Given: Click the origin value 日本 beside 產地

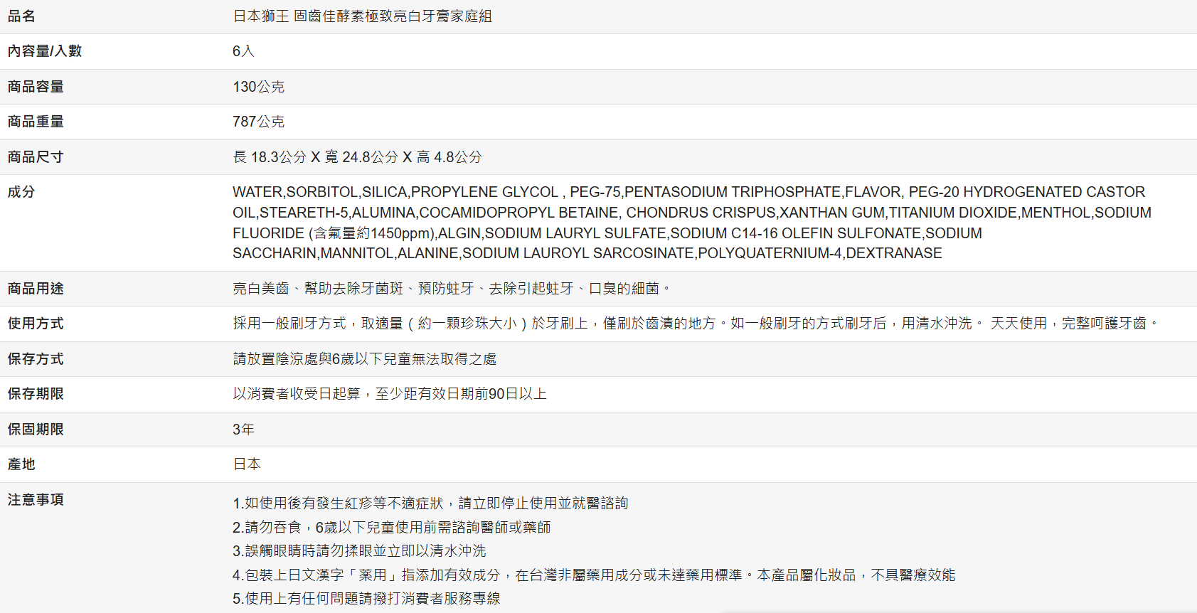Looking at the screenshot, I should [247, 464].
